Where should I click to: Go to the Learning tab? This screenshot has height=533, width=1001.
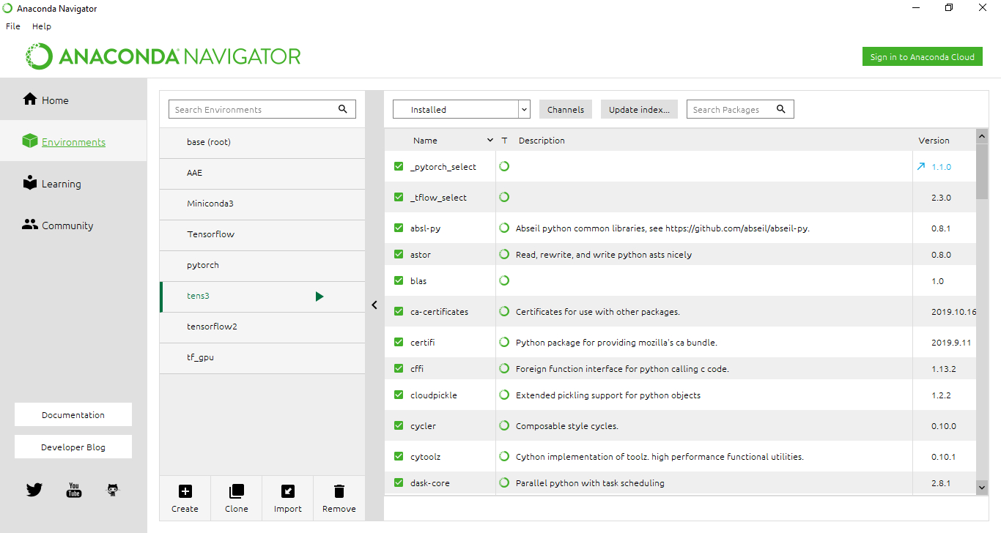pos(73,183)
